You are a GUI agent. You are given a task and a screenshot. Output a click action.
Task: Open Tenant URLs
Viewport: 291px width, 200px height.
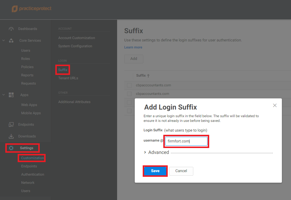[68, 78]
